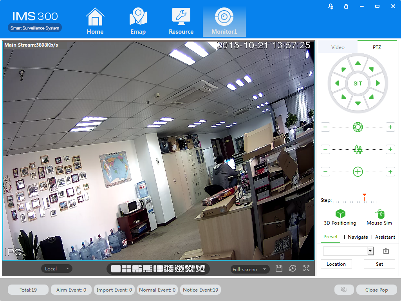This screenshot has height=301, width=401.
Task: Open the Local dropdown
Action: [x=57, y=268]
